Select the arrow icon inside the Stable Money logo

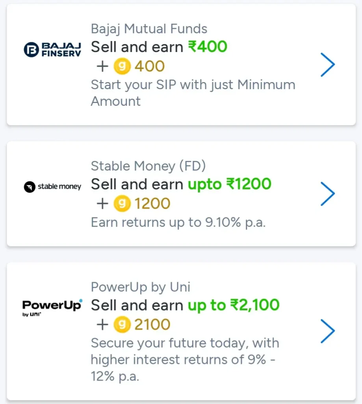coord(29,186)
